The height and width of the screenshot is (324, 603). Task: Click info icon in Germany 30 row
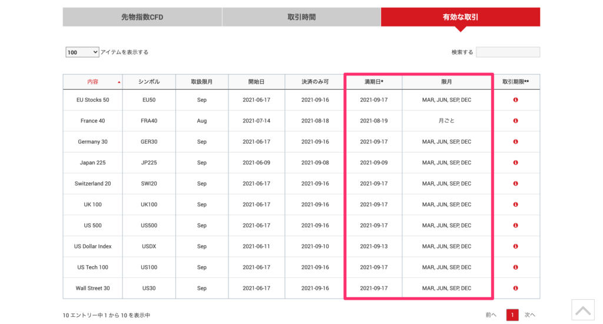click(x=515, y=141)
